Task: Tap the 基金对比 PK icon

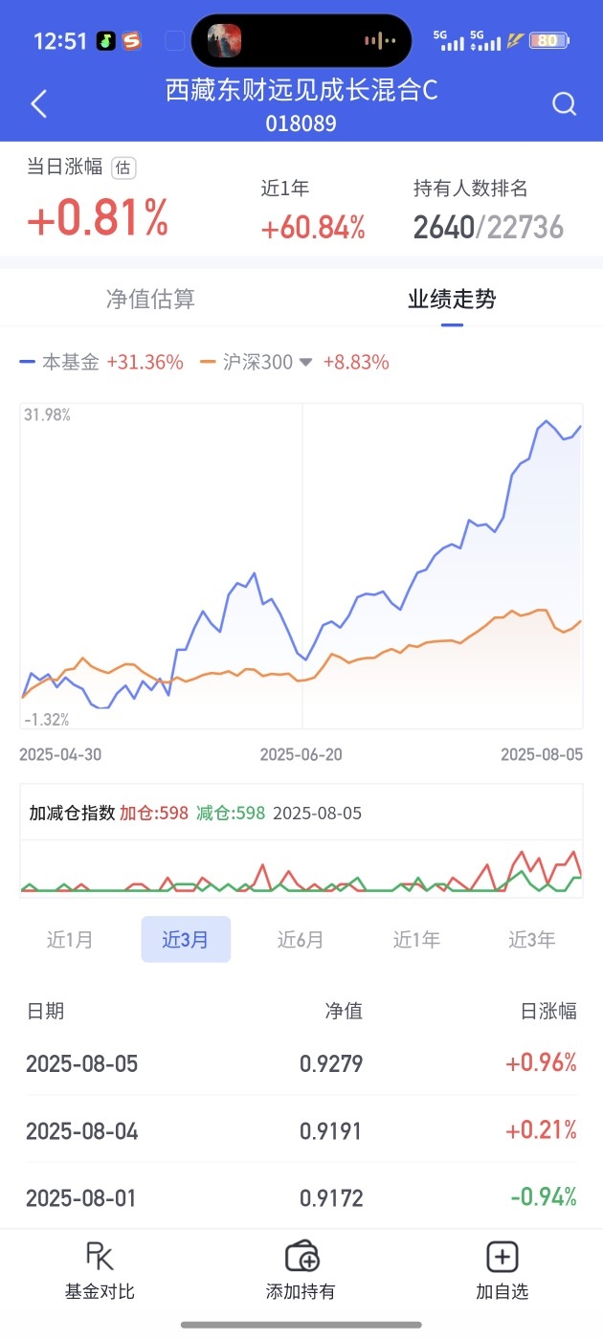Action: pos(100,1255)
